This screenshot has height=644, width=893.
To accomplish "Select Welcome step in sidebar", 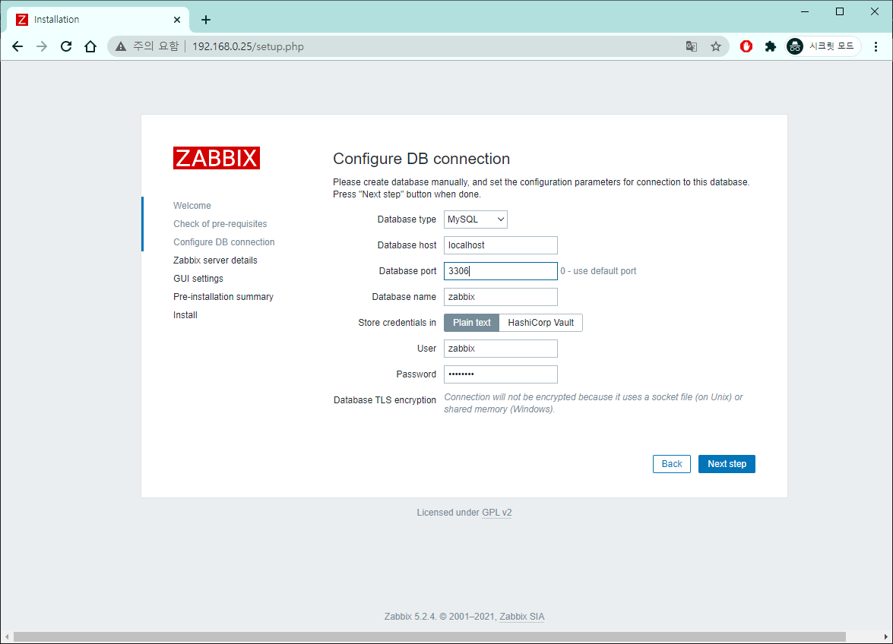I will tap(192, 206).
